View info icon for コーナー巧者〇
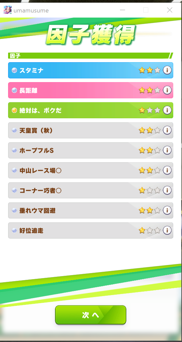Viewport: 182px width, 342px height. 167,190
